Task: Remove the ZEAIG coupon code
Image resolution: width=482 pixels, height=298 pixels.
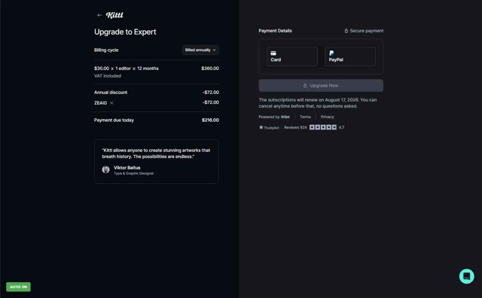Action: [111, 103]
